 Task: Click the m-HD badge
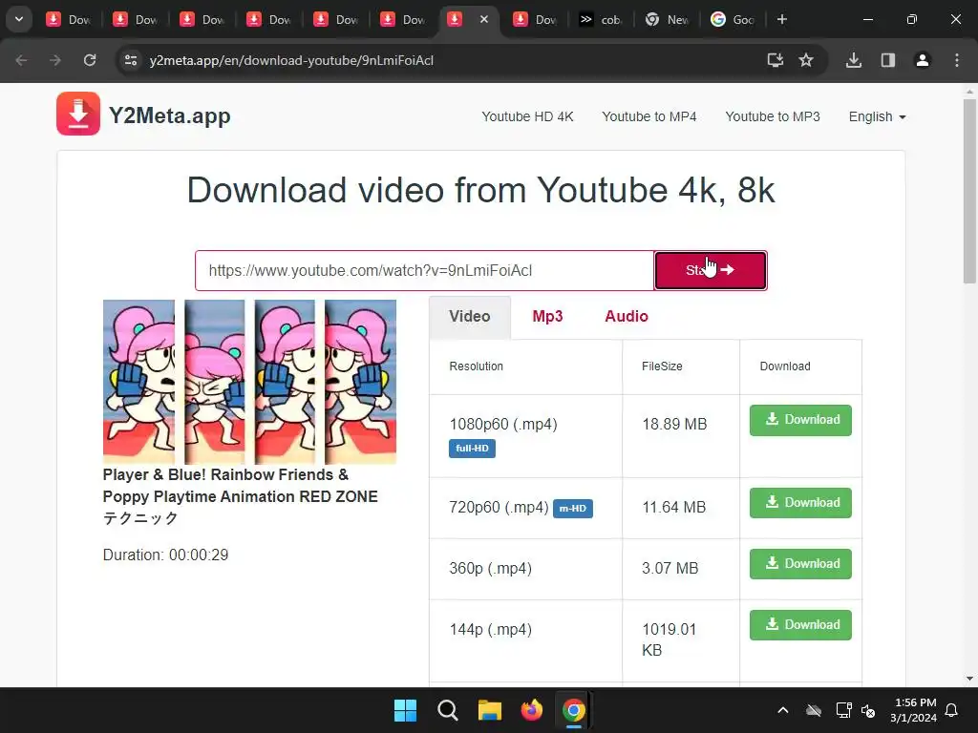[573, 509]
